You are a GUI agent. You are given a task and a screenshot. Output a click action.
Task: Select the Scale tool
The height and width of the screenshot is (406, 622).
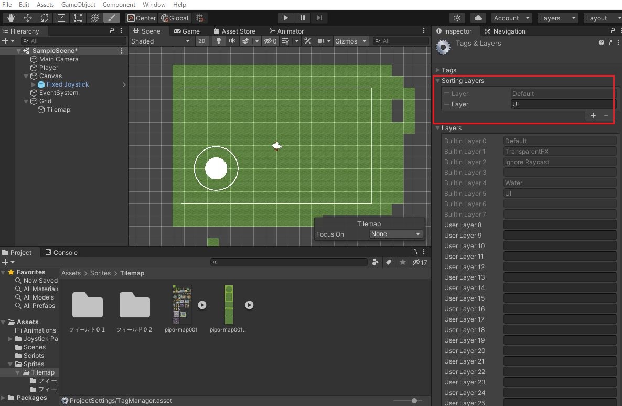[x=61, y=18]
